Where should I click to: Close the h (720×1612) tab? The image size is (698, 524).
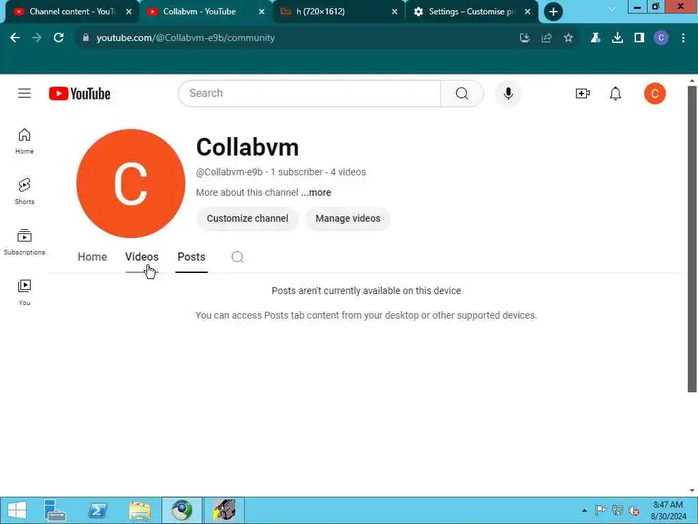click(395, 12)
